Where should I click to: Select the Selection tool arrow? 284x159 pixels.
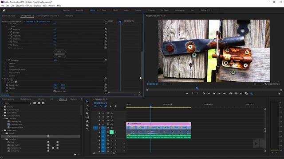(x=87, y=102)
